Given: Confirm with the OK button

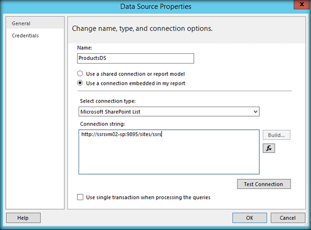Looking at the screenshot, I should pyautogui.click(x=250, y=218).
